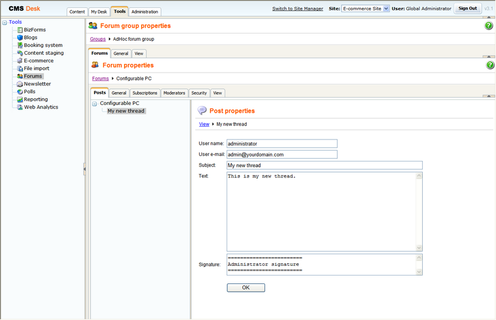Open the forum group View tab
The width and height of the screenshot is (496, 320).
139,54
